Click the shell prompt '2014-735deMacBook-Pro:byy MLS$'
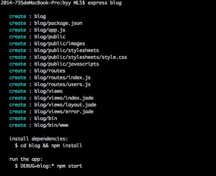 coord(43,3)
